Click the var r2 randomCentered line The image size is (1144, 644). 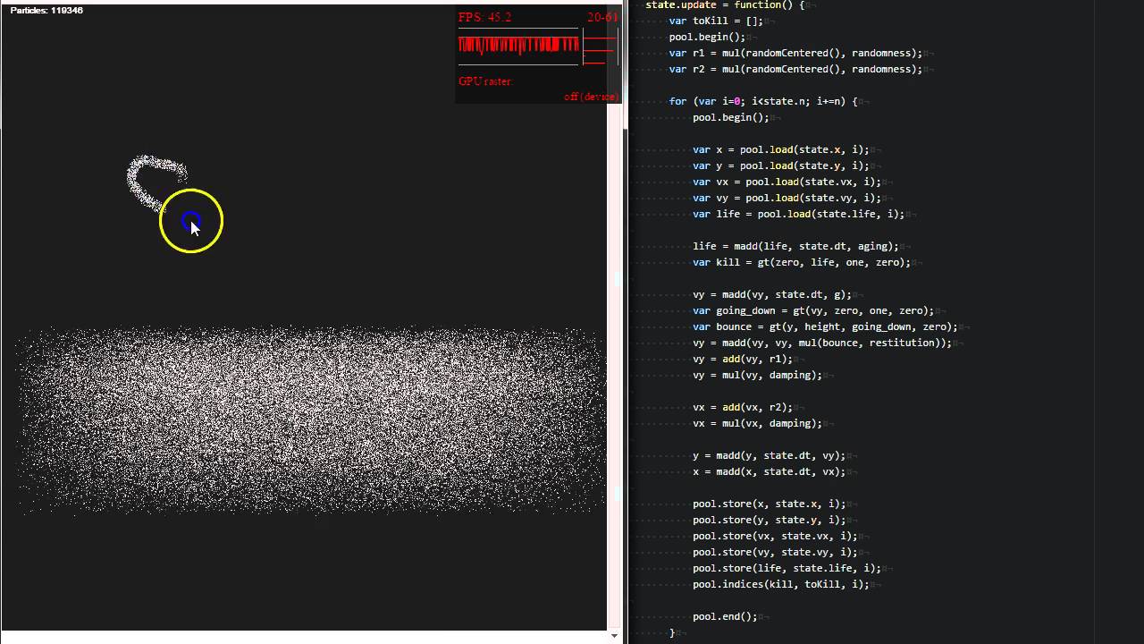795,69
